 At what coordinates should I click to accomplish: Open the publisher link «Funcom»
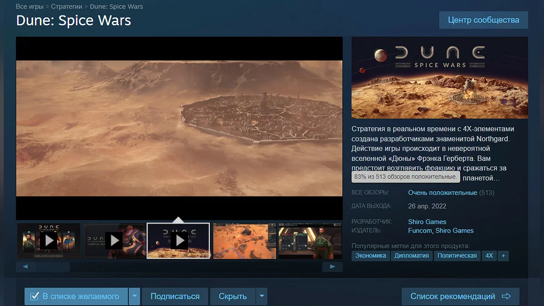click(x=420, y=230)
